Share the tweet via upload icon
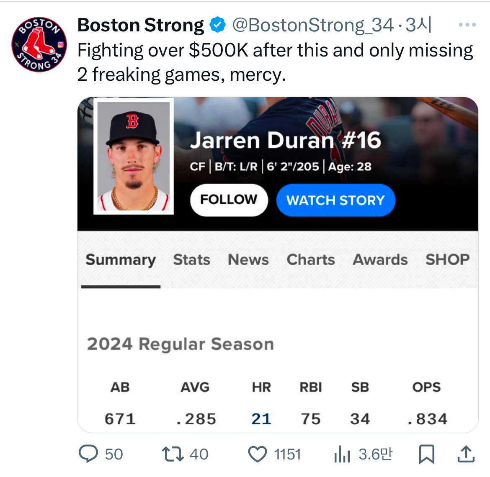The image size is (490, 477). (x=465, y=454)
